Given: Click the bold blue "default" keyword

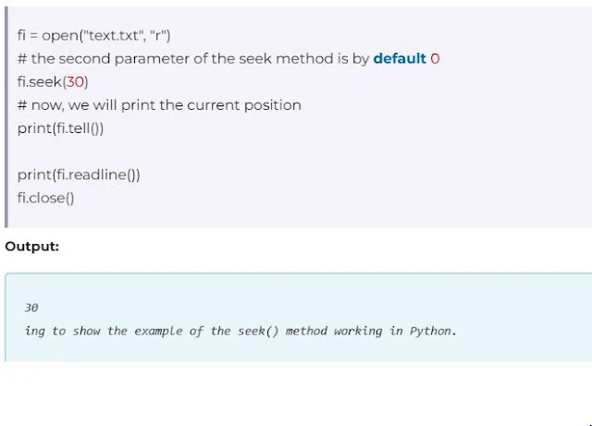Looking at the screenshot, I should tap(400, 58).
